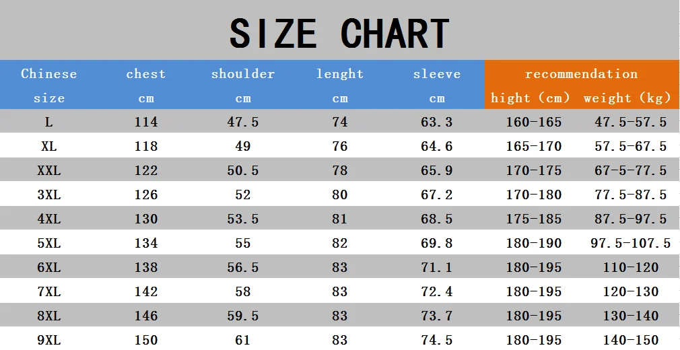The width and height of the screenshot is (680, 350).
Task: Select the XXL size row label
Action: tap(49, 170)
